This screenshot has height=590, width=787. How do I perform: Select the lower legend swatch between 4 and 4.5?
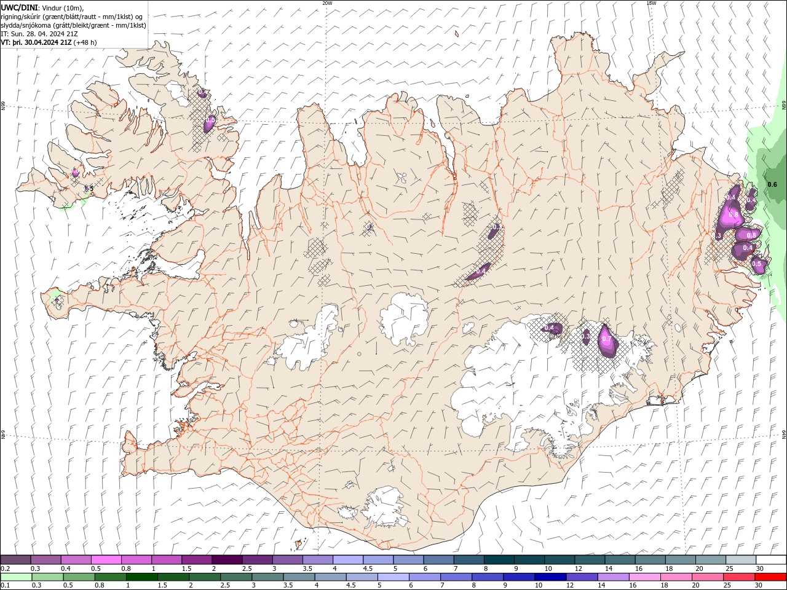click(x=330, y=577)
